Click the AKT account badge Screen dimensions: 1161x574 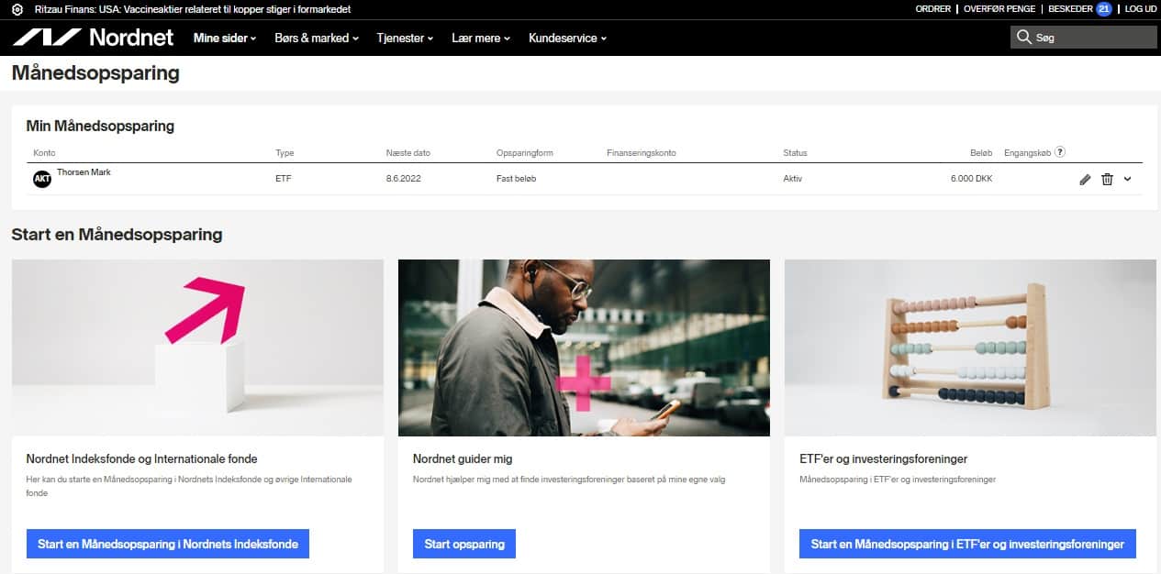click(x=41, y=178)
